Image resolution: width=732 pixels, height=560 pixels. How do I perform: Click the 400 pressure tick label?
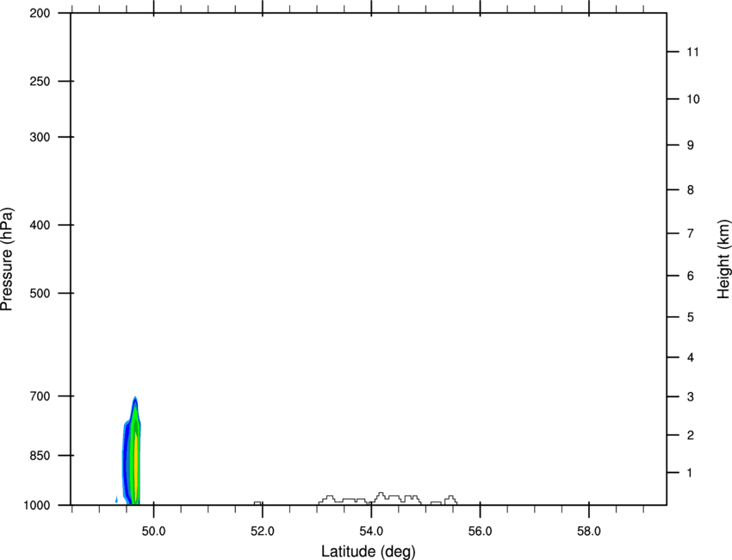click(40, 225)
